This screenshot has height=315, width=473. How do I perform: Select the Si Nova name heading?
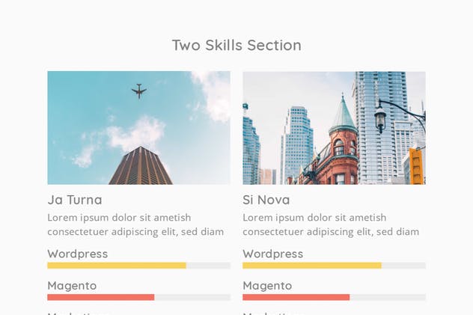[x=266, y=200]
